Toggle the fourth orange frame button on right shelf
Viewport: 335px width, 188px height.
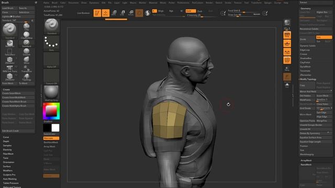point(287,60)
